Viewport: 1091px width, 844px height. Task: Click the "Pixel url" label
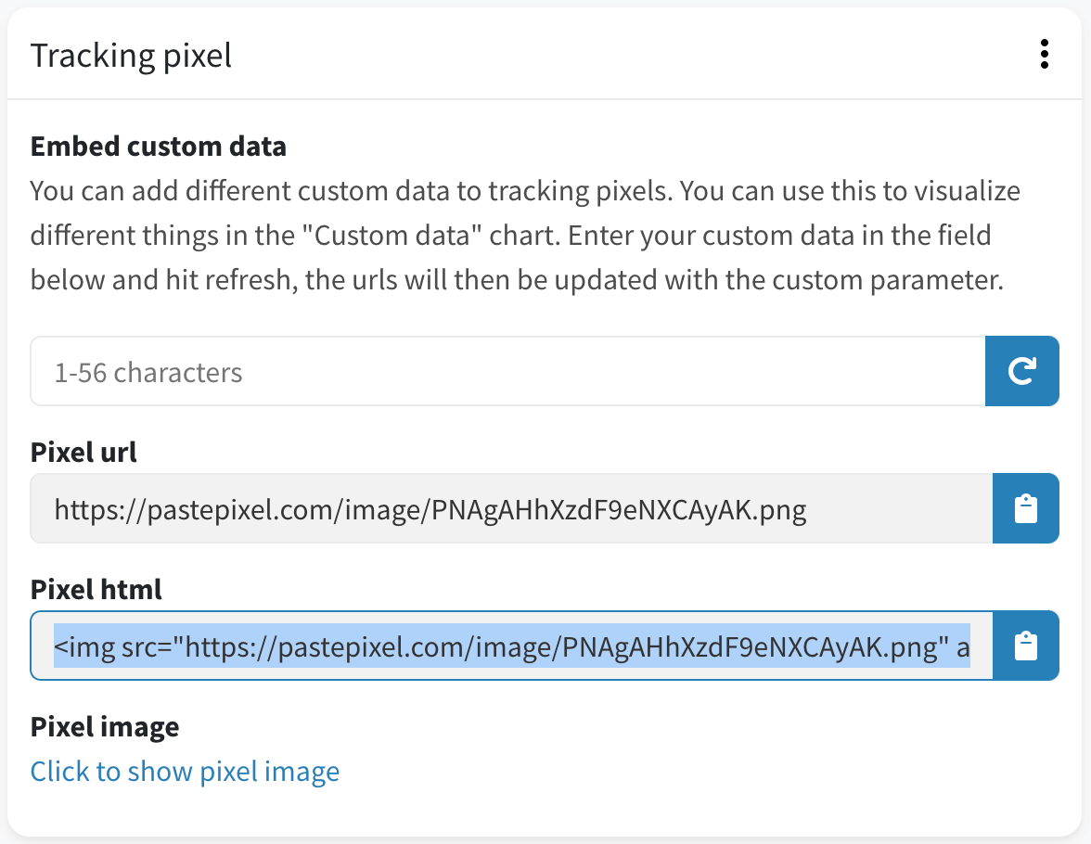point(83,453)
